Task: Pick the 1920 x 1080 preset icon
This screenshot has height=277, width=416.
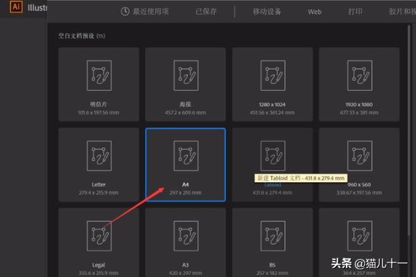Action: [x=359, y=75]
